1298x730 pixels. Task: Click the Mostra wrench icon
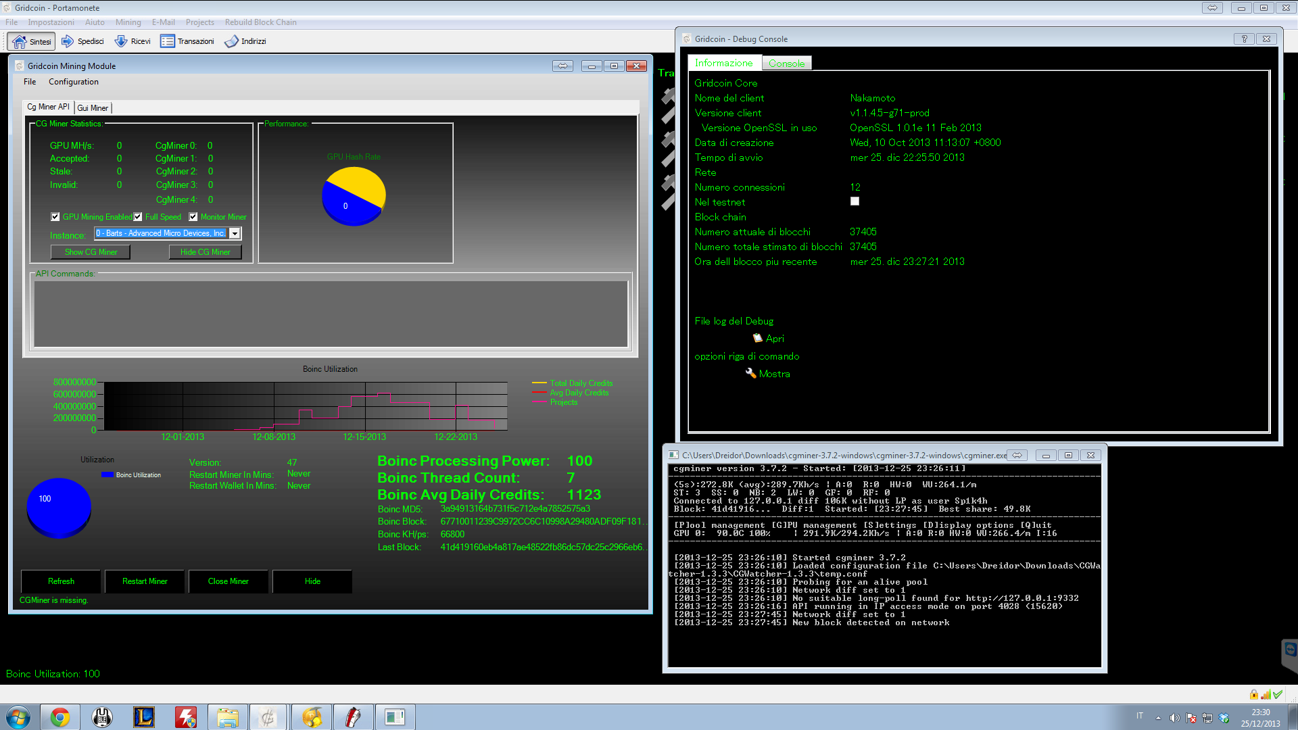[750, 373]
